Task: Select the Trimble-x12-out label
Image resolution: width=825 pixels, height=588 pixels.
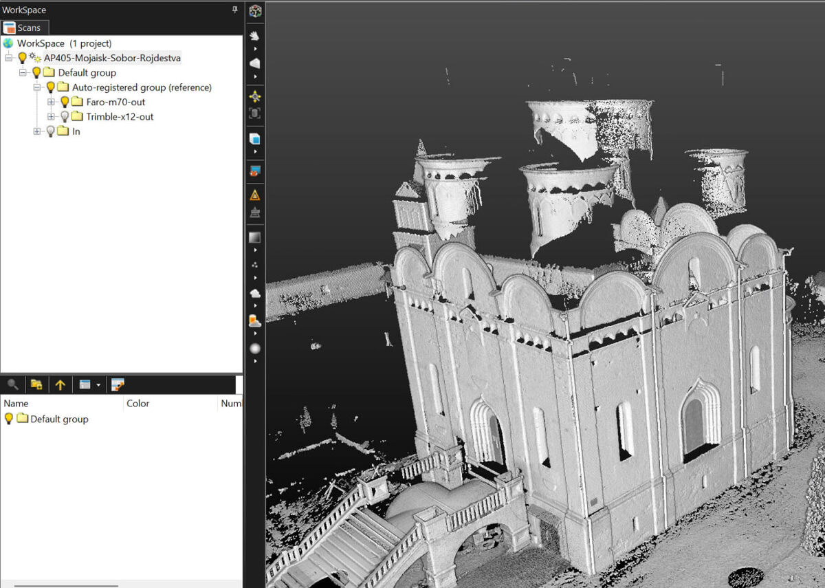Action: pos(120,116)
